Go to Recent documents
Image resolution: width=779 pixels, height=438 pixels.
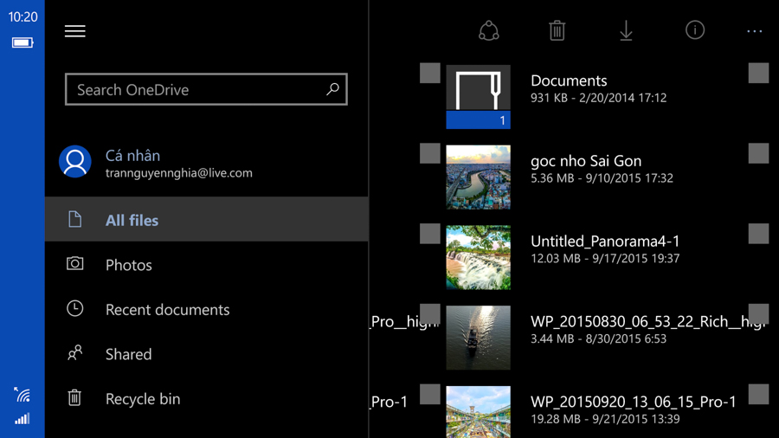(167, 310)
